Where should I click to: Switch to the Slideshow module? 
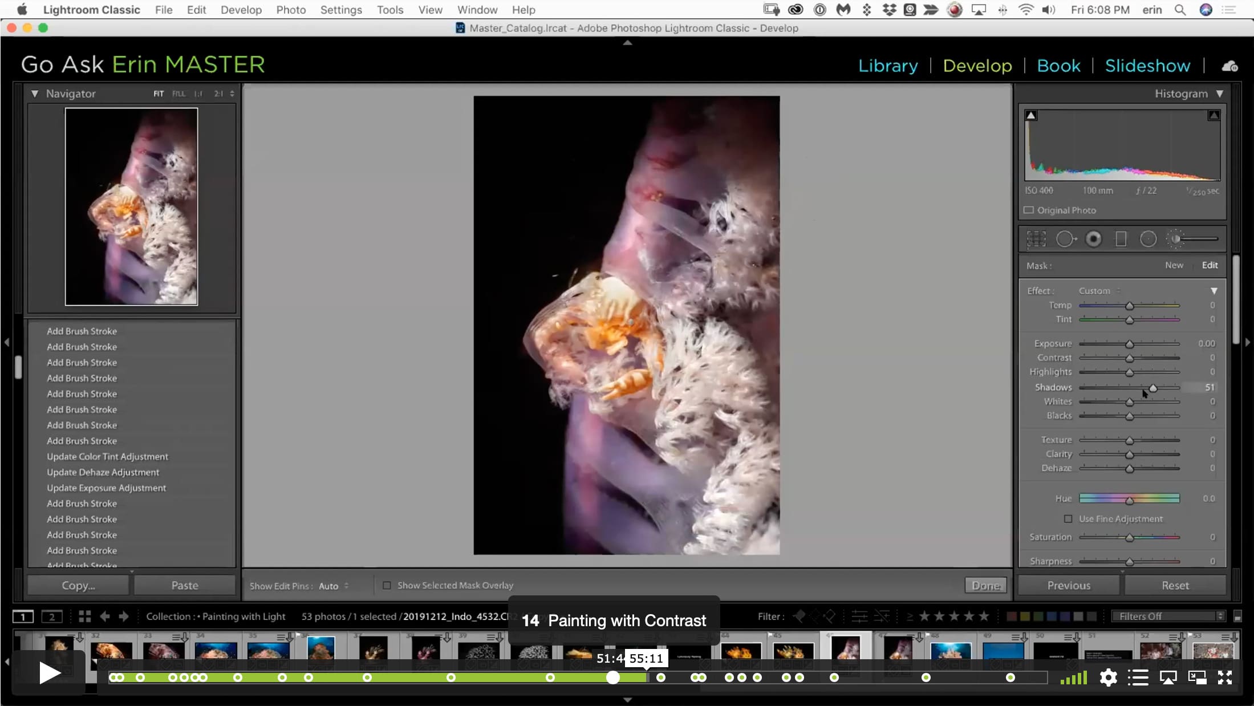(1147, 66)
